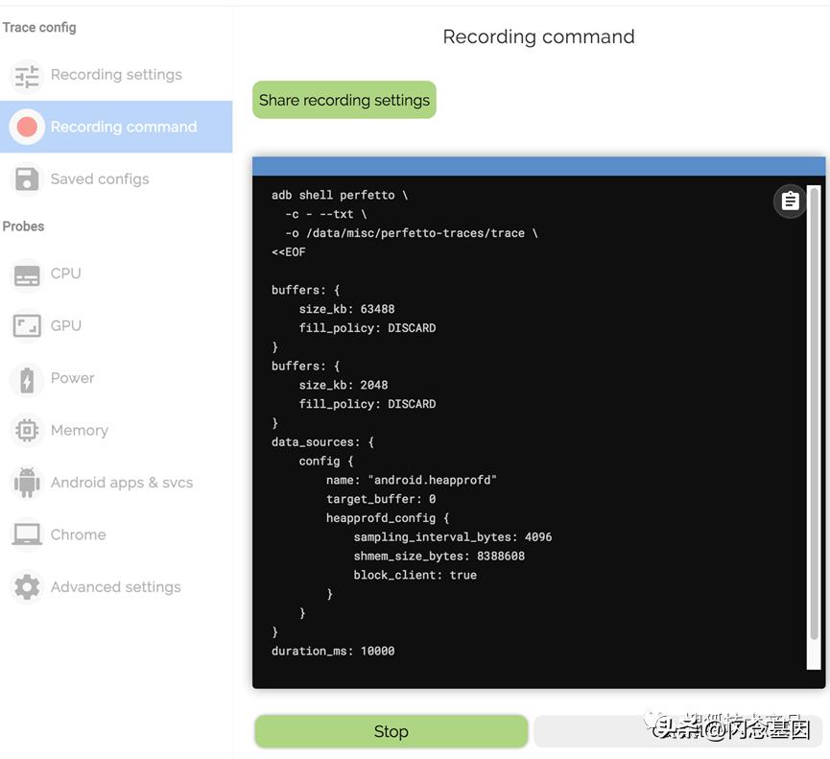This screenshot has width=830, height=759.
Task: Click the red record dot icon
Action: coord(27,126)
